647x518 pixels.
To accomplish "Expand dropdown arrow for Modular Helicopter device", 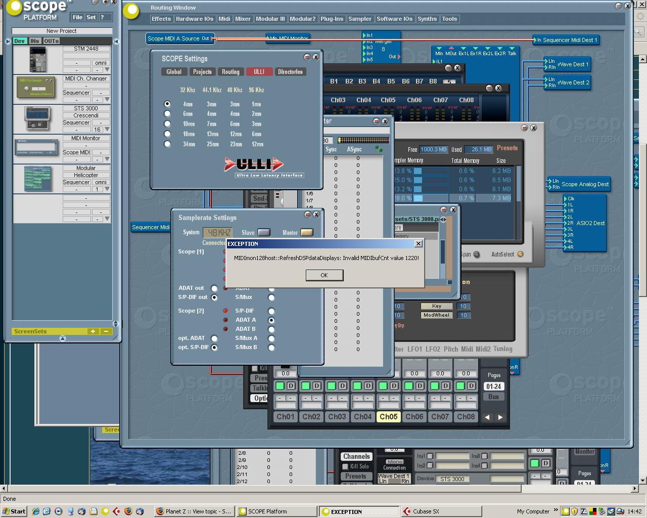I will point(107,189).
